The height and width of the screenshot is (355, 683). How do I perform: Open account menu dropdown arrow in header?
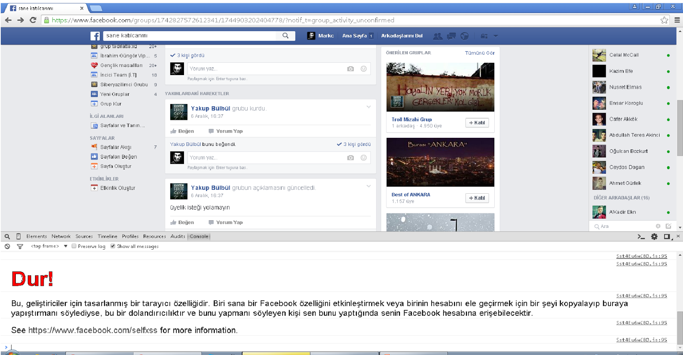coord(496,36)
